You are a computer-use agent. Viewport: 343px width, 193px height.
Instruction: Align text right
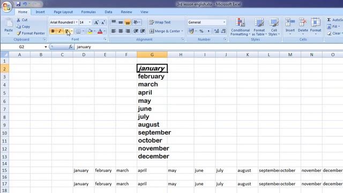pyautogui.click(x=128, y=31)
